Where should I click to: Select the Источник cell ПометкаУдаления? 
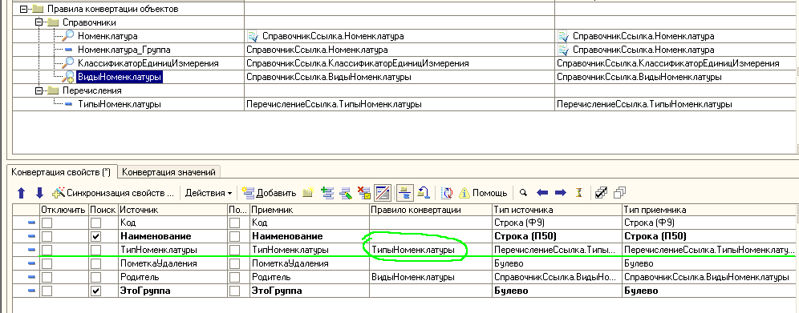coord(172,263)
